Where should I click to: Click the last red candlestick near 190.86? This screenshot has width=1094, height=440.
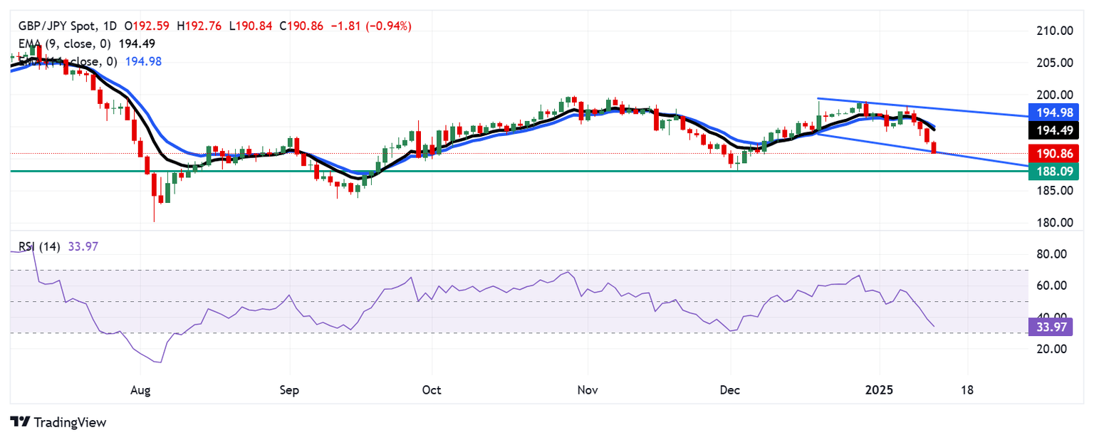tap(934, 147)
